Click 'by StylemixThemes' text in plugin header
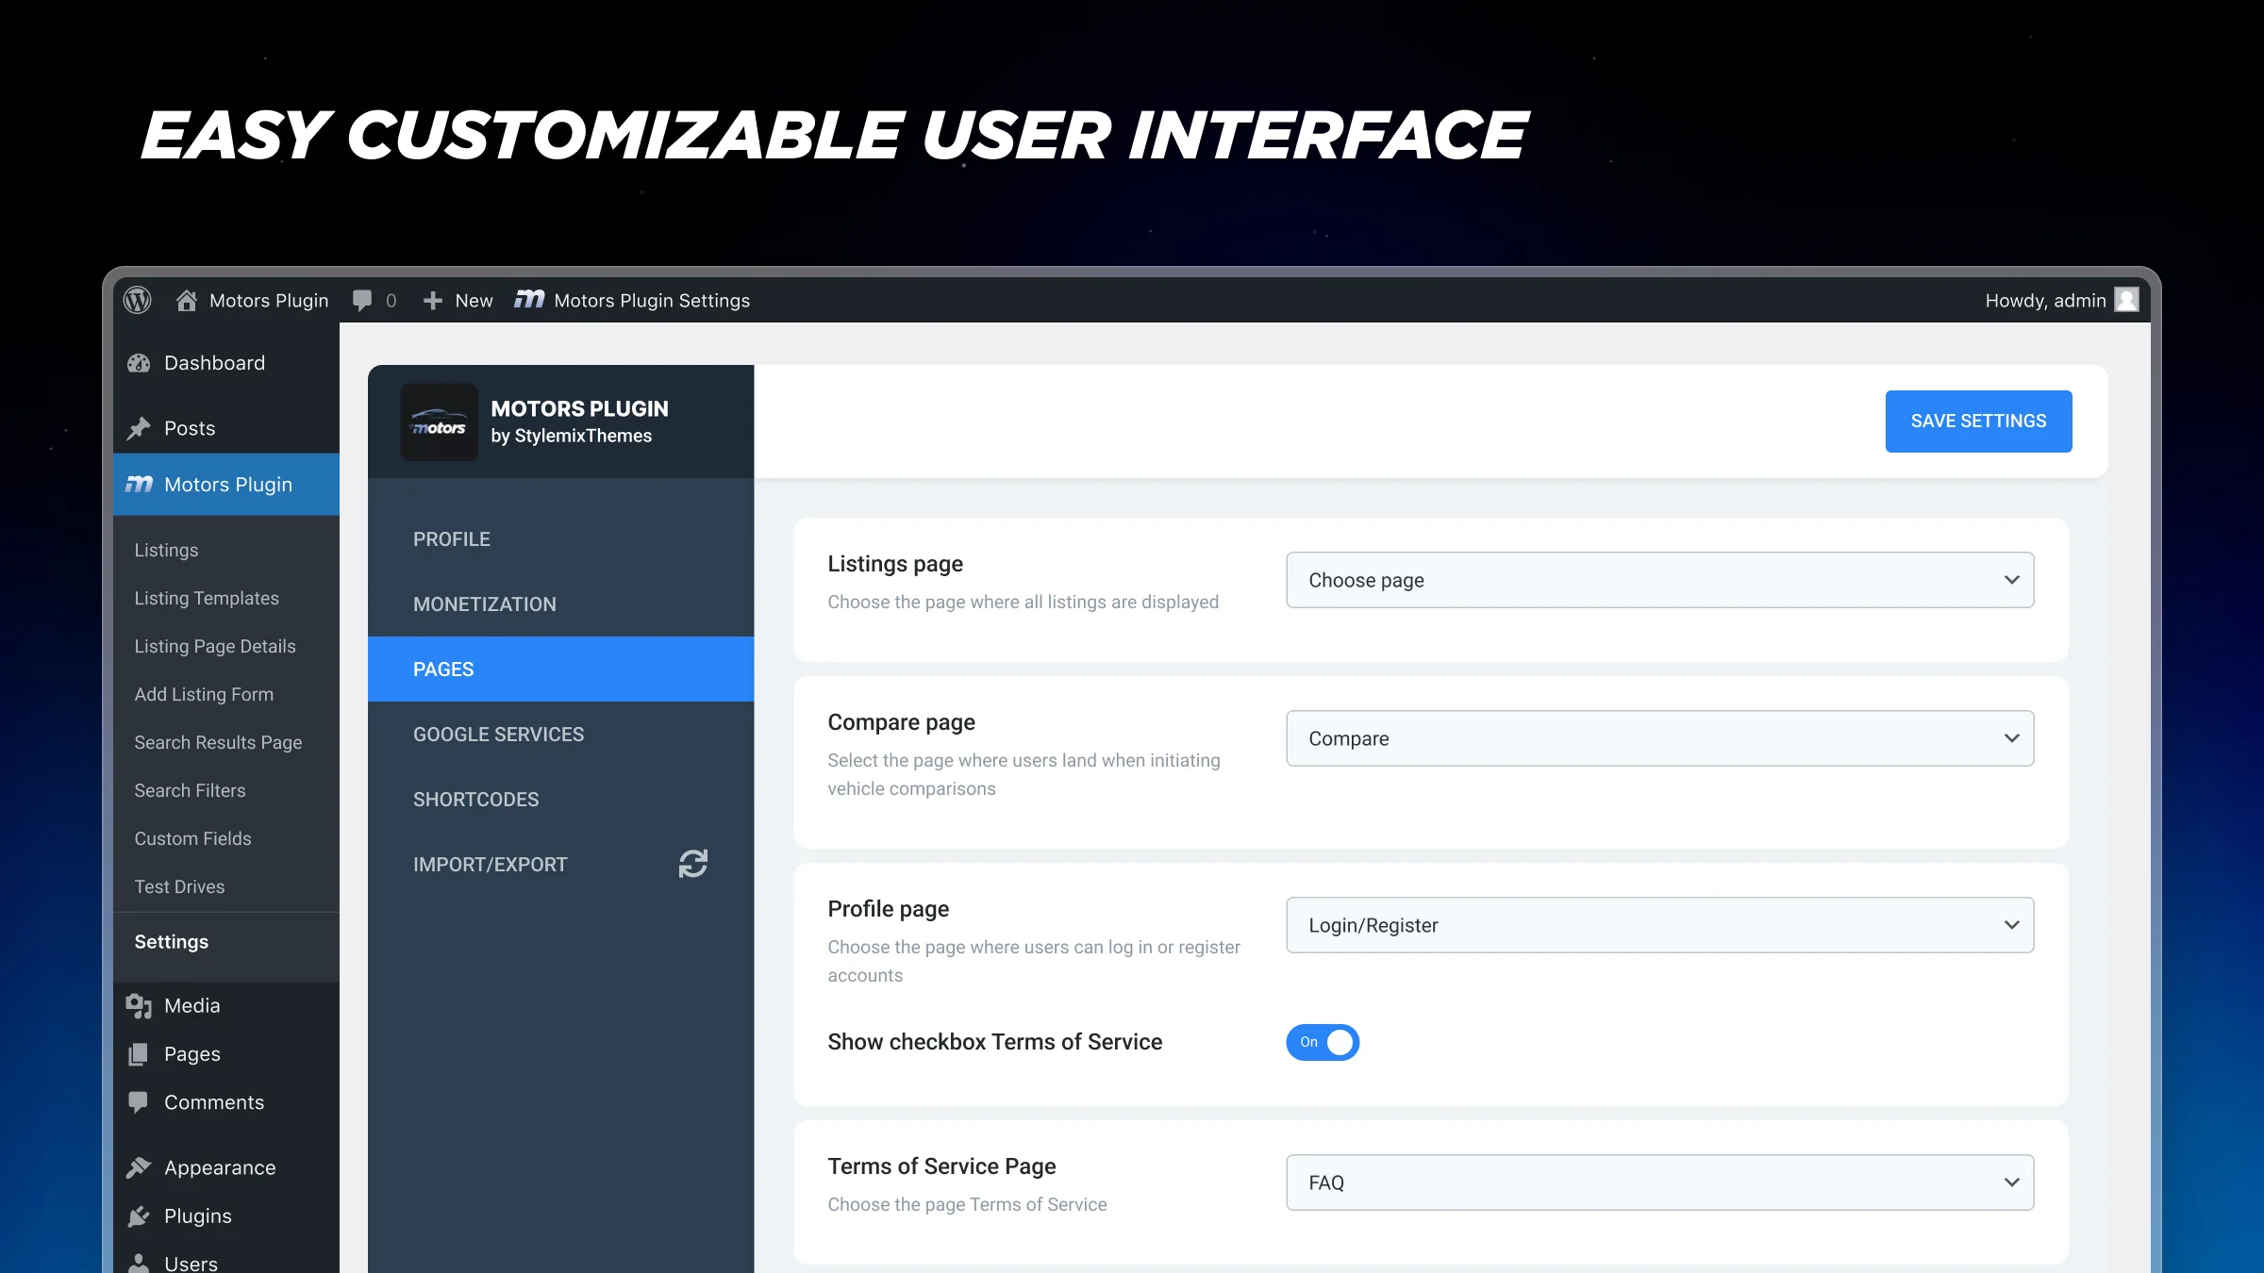This screenshot has height=1273, width=2264. click(x=571, y=436)
